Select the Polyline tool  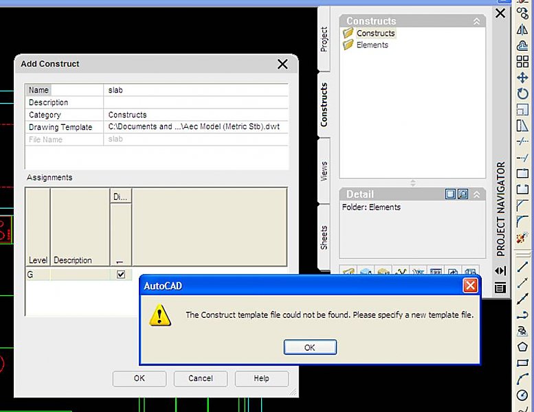click(522, 314)
